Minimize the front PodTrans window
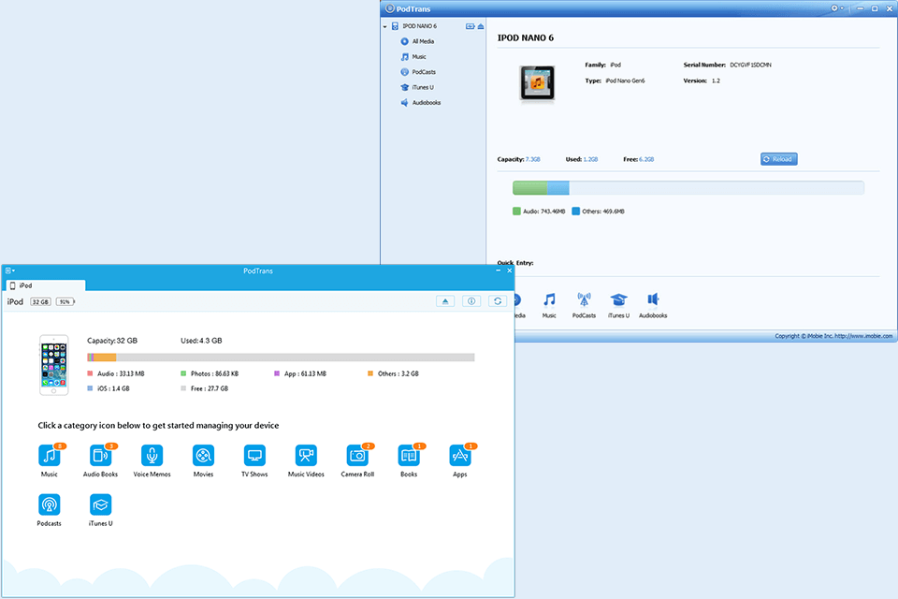The width and height of the screenshot is (898, 599). pyautogui.click(x=498, y=270)
